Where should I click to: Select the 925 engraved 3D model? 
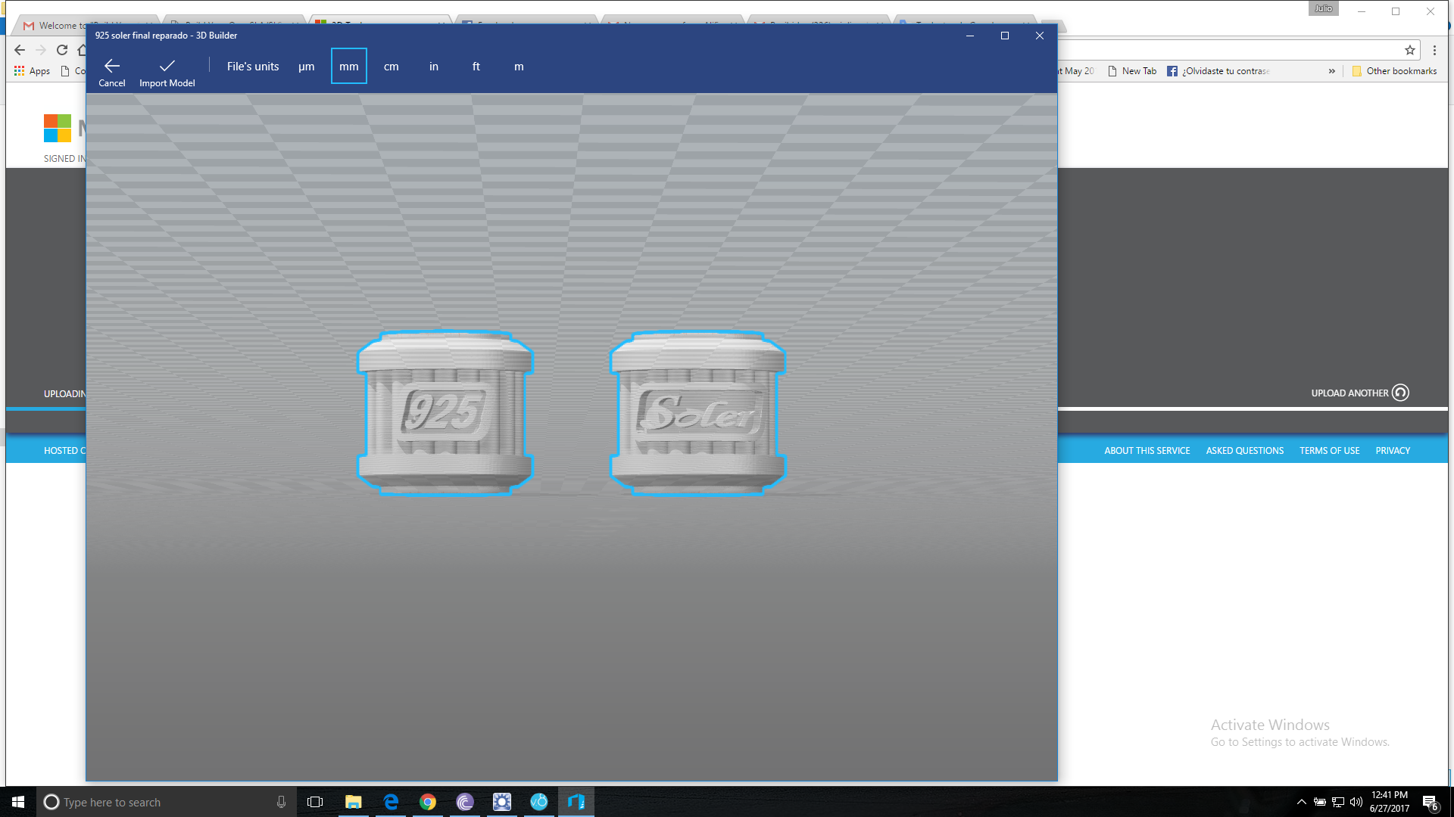tap(445, 413)
